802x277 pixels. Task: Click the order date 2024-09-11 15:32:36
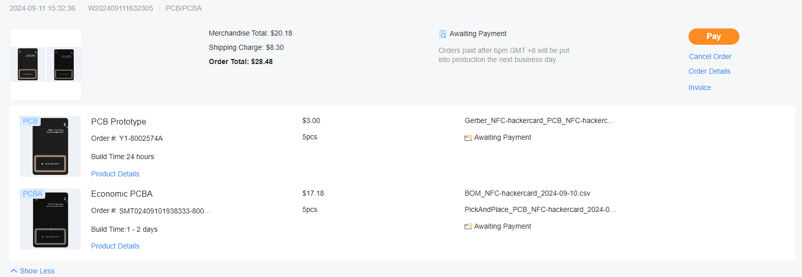42,8
